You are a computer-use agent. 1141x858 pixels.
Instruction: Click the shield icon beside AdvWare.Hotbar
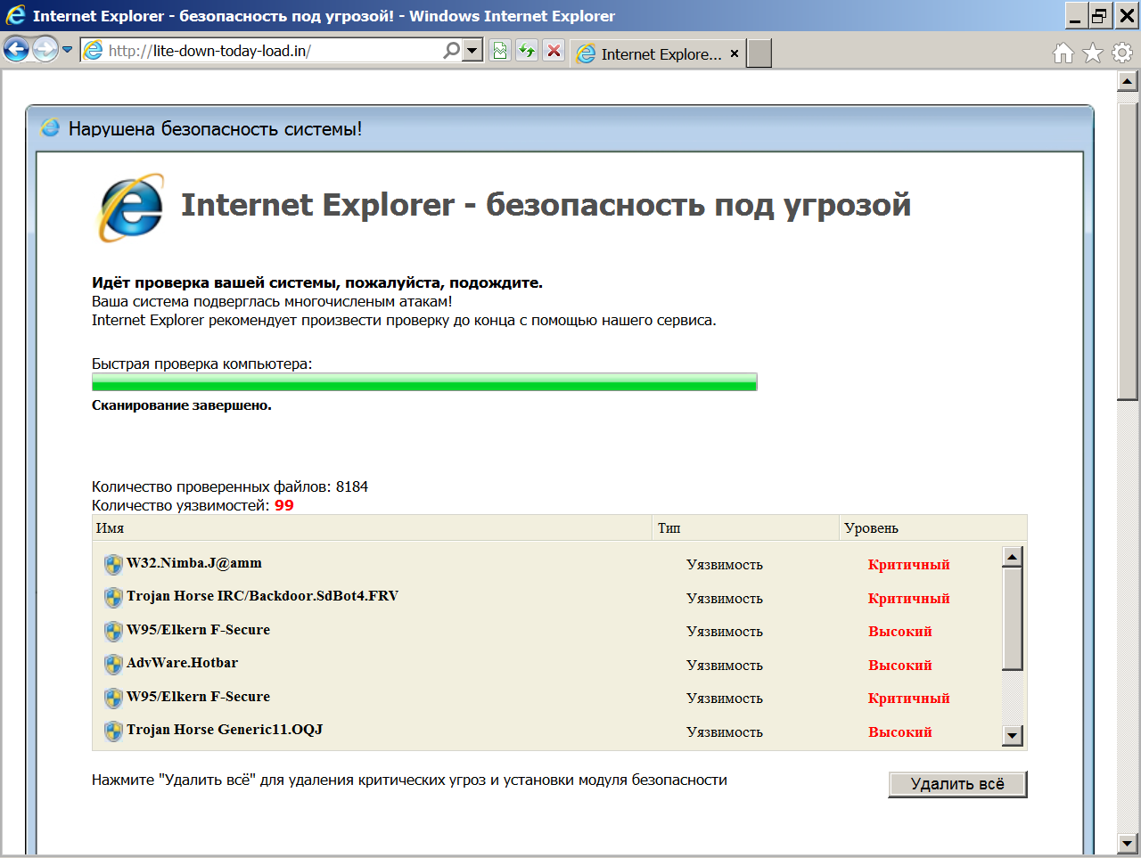113,664
